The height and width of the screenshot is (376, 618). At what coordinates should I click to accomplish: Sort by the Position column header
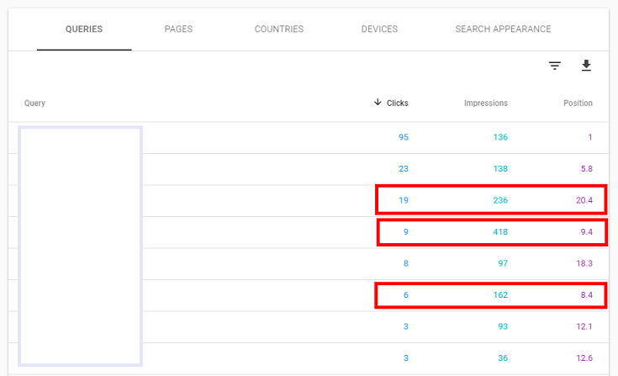(578, 103)
